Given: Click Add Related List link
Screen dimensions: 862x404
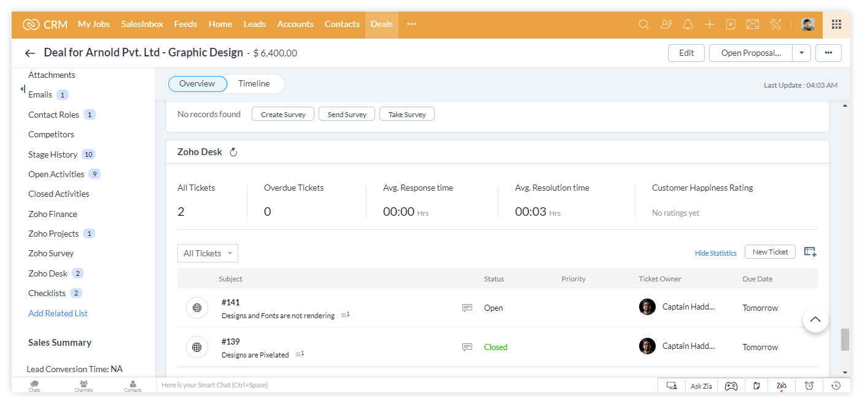Looking at the screenshot, I should tap(58, 313).
